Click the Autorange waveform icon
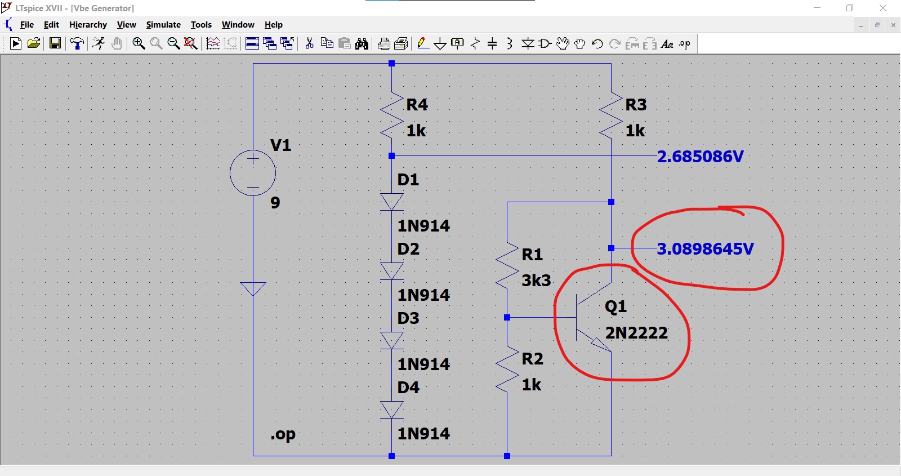Viewport: 901px width, 476px height. click(x=213, y=43)
